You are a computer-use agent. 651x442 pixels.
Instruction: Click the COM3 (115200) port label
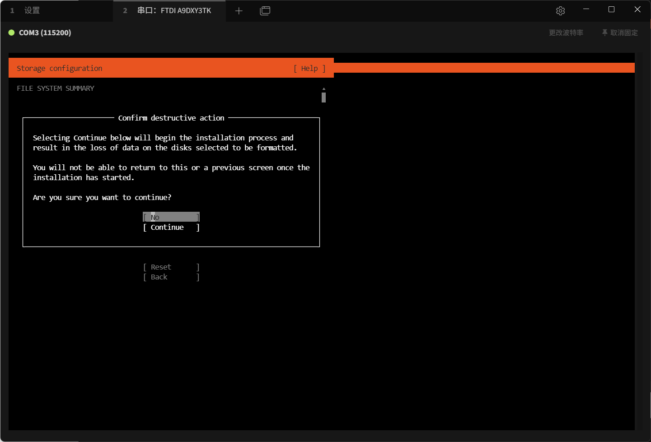click(45, 33)
